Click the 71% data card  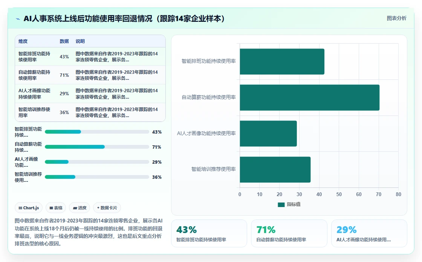(289, 233)
